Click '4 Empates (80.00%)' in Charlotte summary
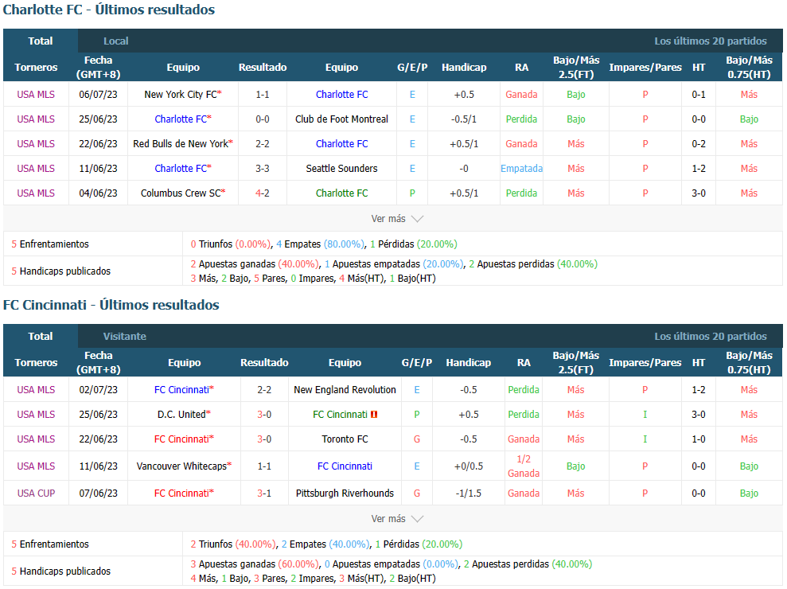This screenshot has height=589, width=787. click(x=320, y=244)
